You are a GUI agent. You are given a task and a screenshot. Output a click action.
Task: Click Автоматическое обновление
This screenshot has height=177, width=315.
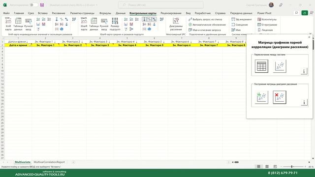(207, 25)
